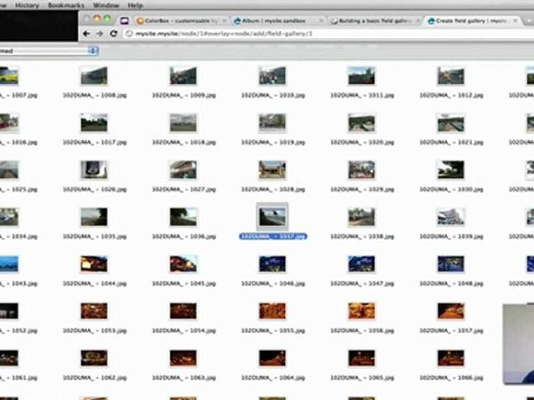
Task: Click the file name 102DUMA_ - 1055.jpg
Action: pyautogui.click(x=273, y=330)
